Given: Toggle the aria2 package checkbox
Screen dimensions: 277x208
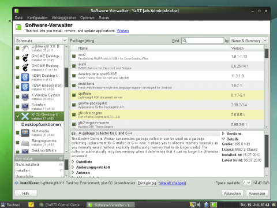Looking at the screenshot, I should [74, 56].
